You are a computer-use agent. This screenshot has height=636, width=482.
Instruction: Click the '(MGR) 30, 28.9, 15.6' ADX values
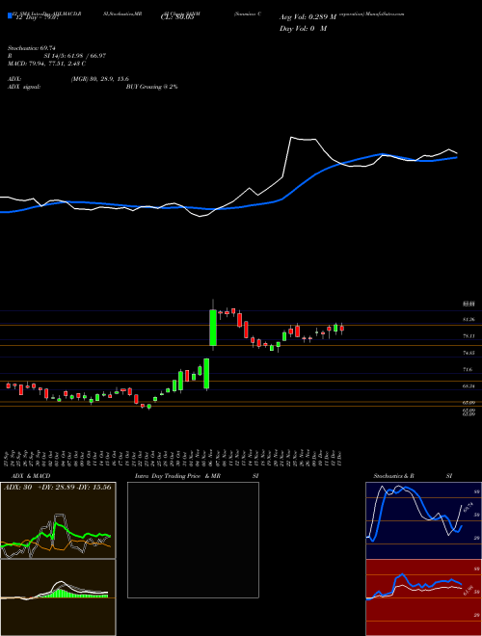(100, 79)
